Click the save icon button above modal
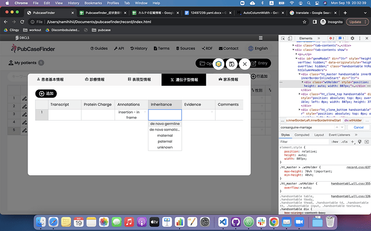 [x=232, y=64]
